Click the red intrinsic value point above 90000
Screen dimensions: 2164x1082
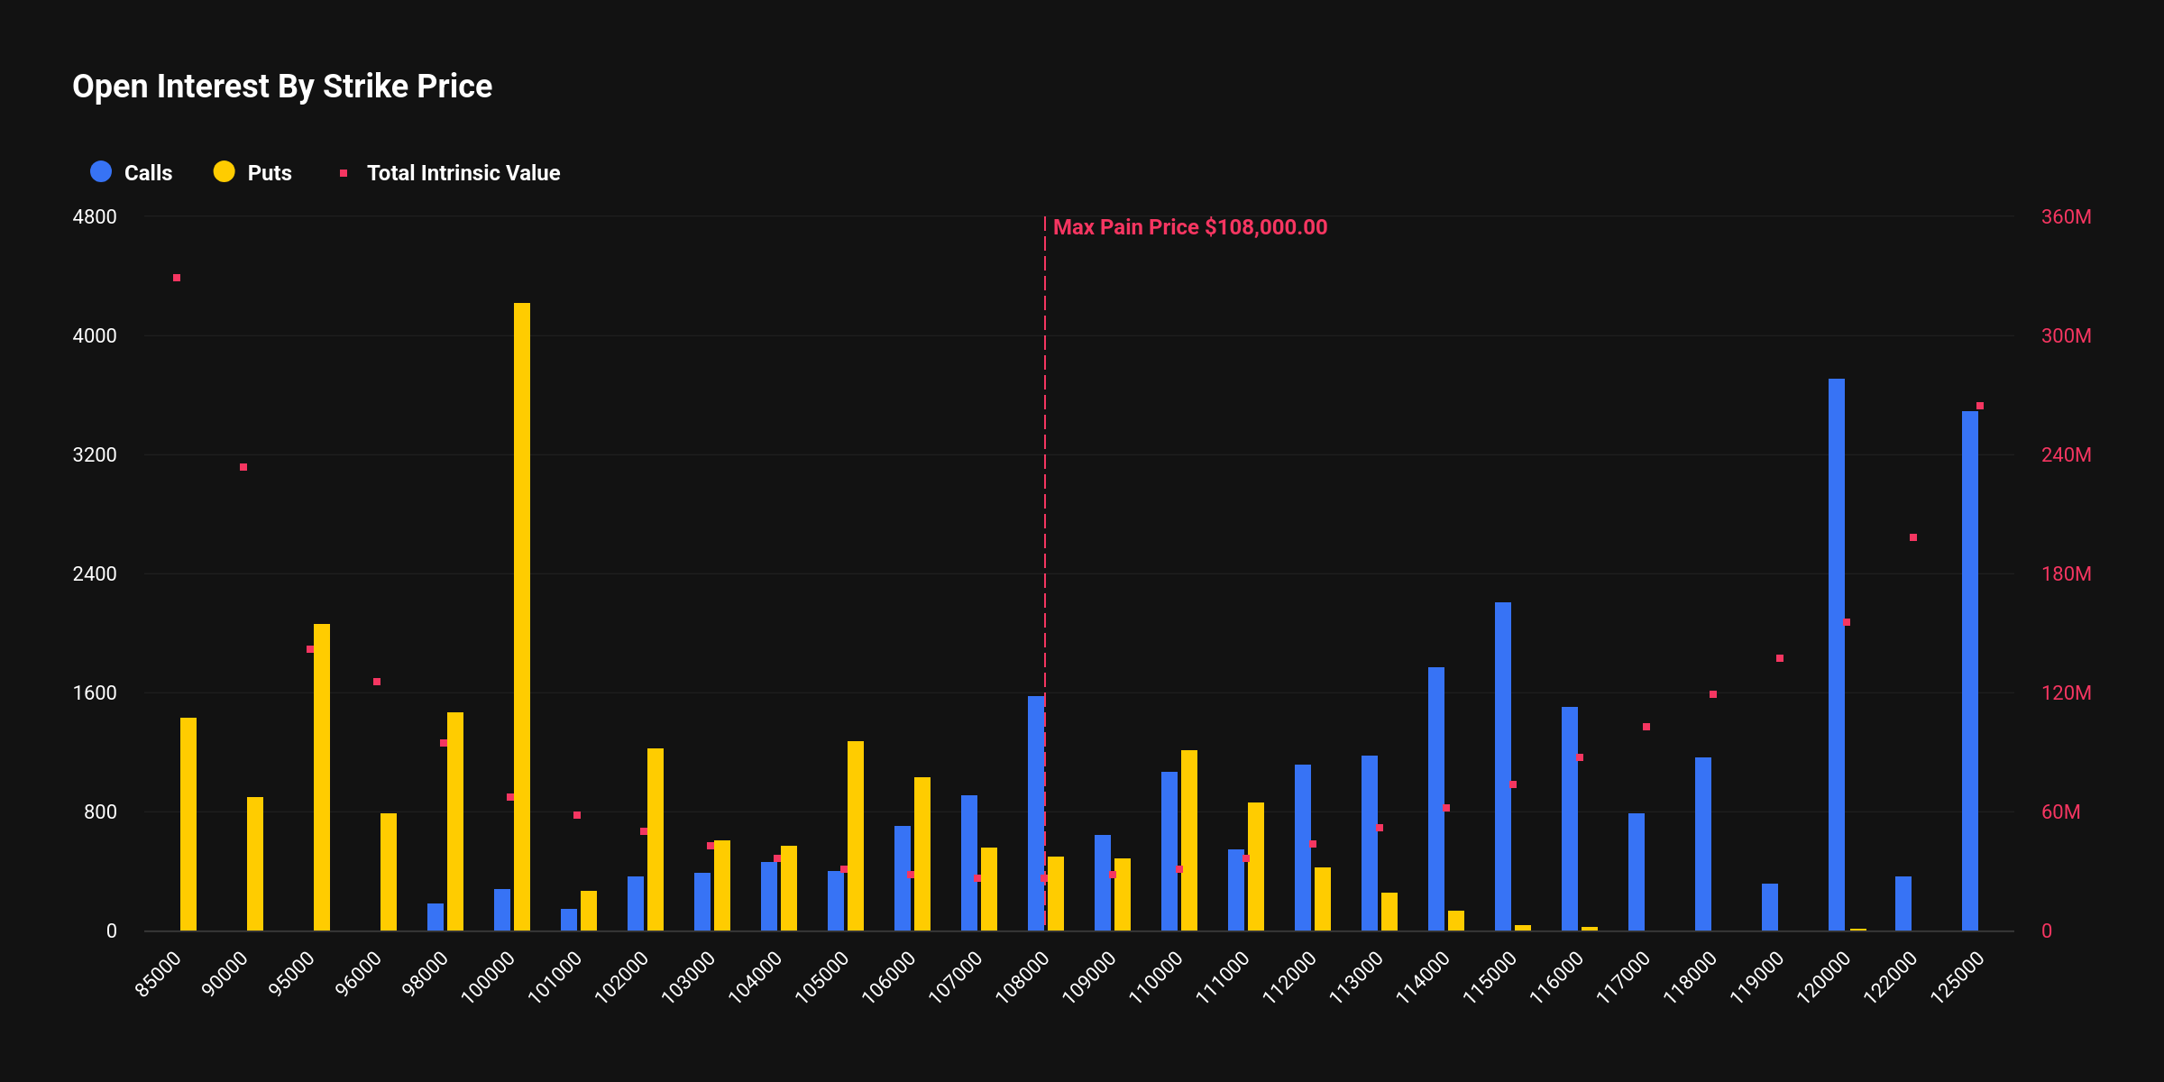click(243, 467)
